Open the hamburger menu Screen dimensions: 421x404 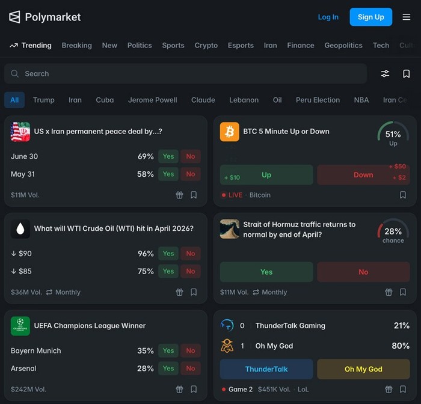point(406,17)
